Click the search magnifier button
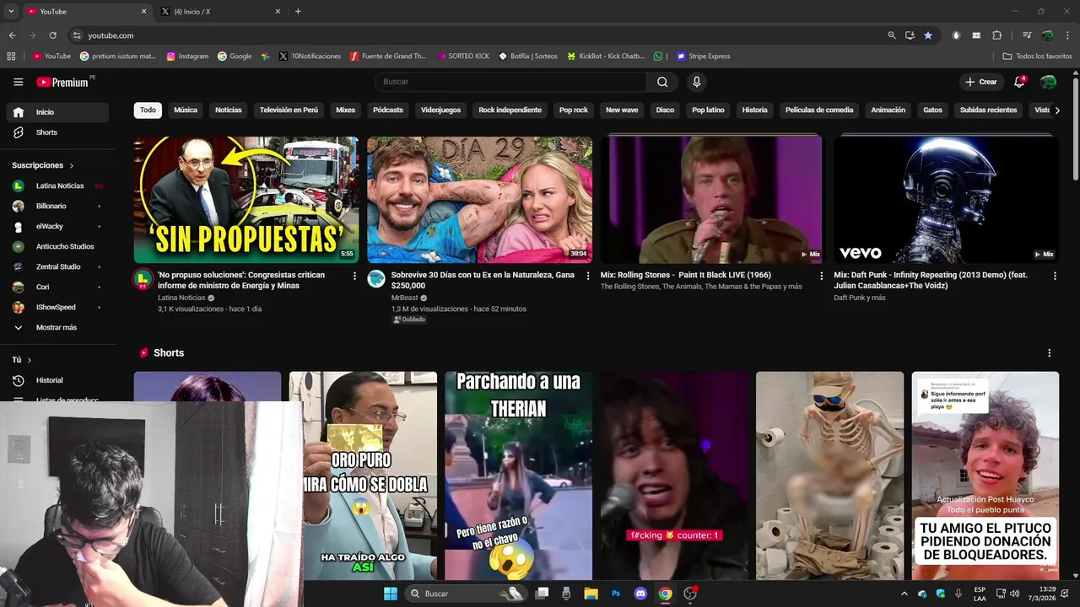This screenshot has height=607, width=1080. click(662, 82)
